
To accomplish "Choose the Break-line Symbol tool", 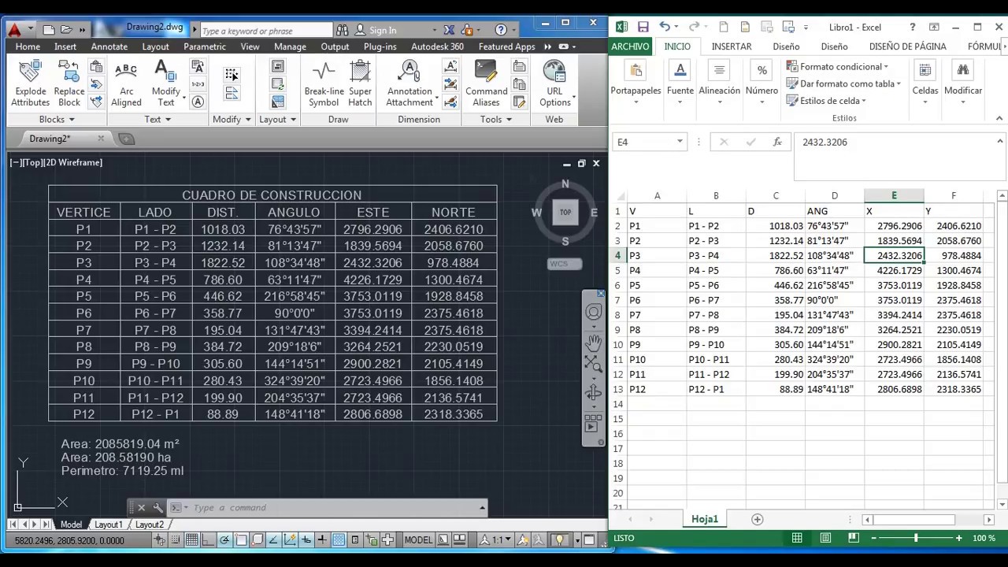I will (324, 83).
